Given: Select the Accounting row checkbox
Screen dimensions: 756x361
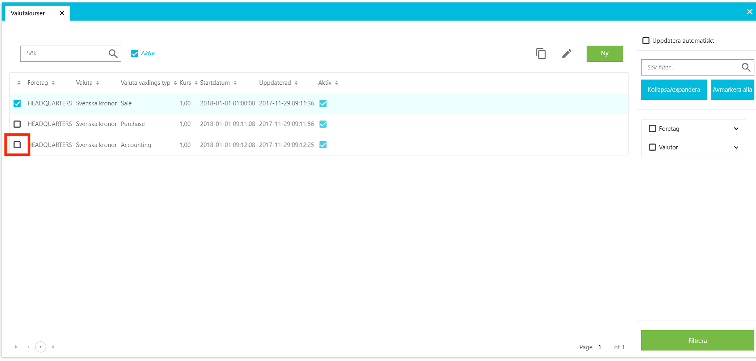Looking at the screenshot, I should (17, 145).
